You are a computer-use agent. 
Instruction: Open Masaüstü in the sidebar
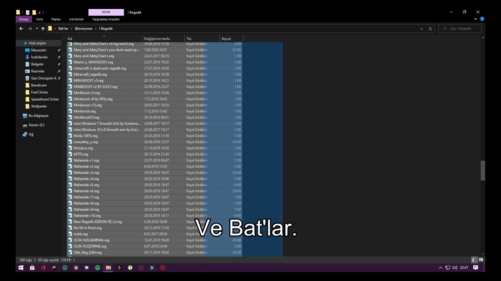click(x=38, y=50)
